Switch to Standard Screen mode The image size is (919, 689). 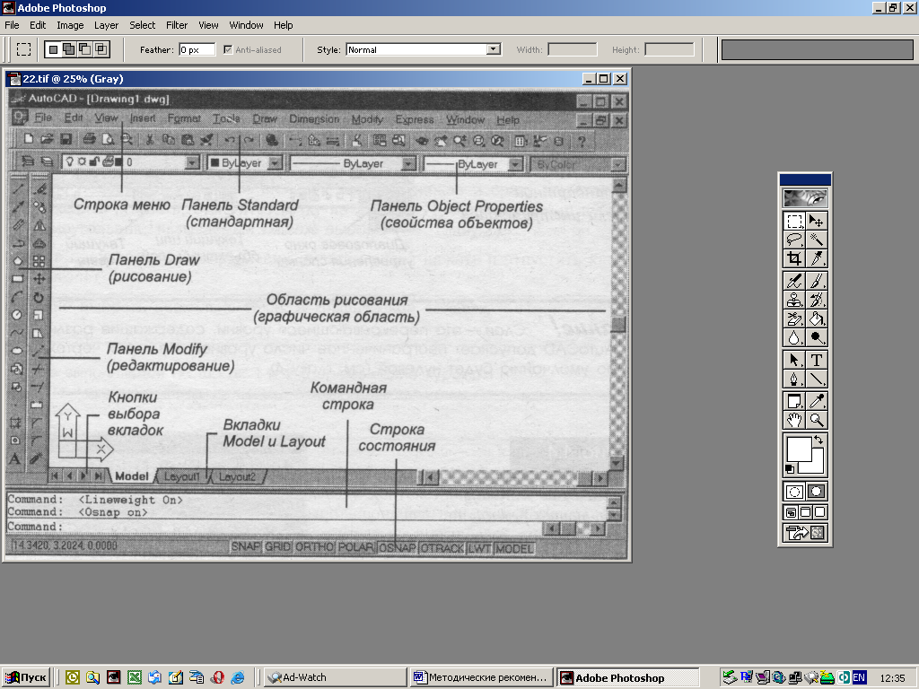click(792, 512)
